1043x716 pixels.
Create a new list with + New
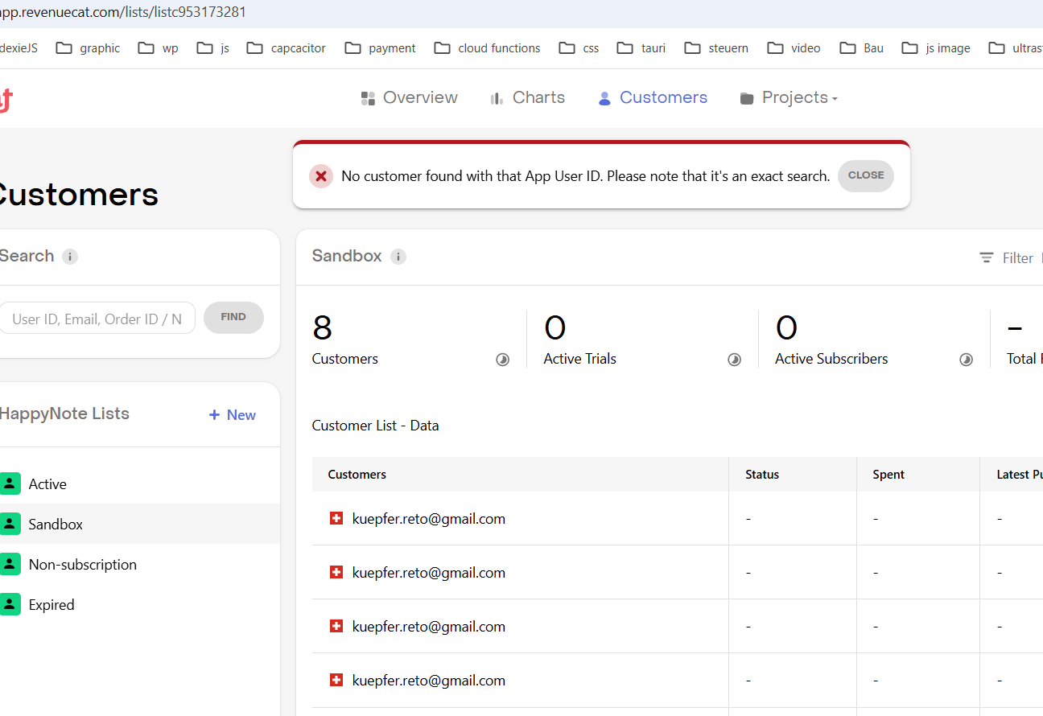point(232,415)
